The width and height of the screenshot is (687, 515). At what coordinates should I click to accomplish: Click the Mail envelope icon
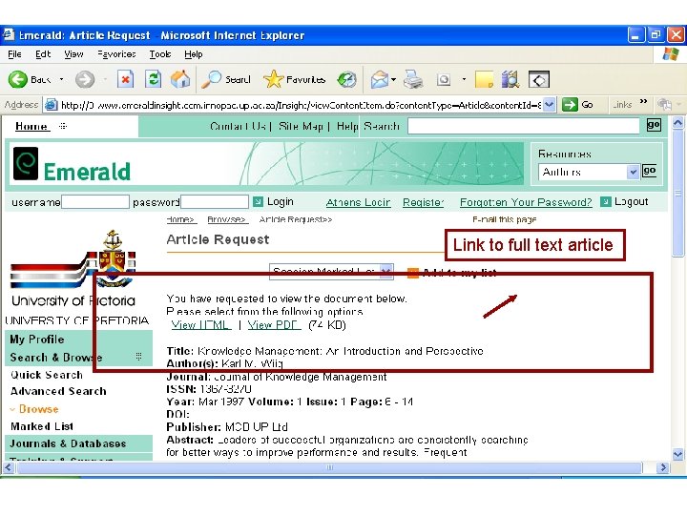(x=380, y=80)
